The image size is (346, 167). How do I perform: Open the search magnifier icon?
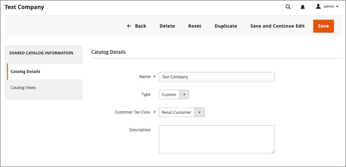(288, 7)
